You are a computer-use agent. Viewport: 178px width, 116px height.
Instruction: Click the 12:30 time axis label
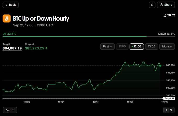[x=61, y=102]
